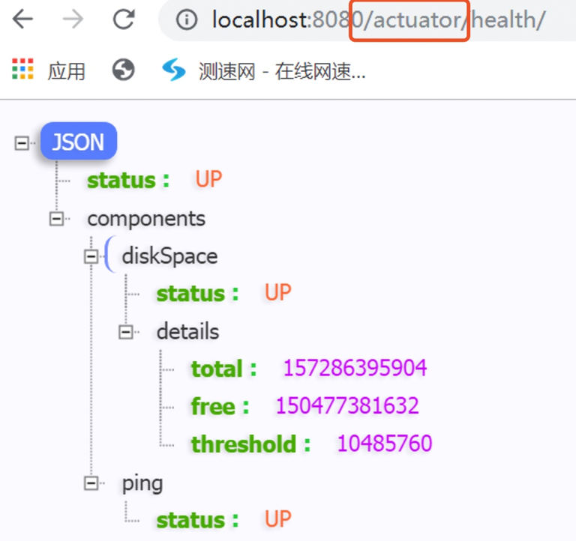Click the free value 150477381632
This screenshot has width=576, height=541.
pos(347,405)
